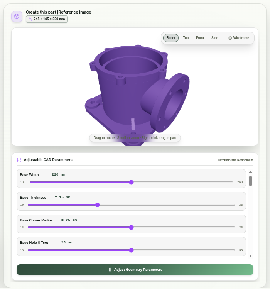The height and width of the screenshot is (289, 270).
Task: Click the Create this part title text
Action: pos(58,12)
